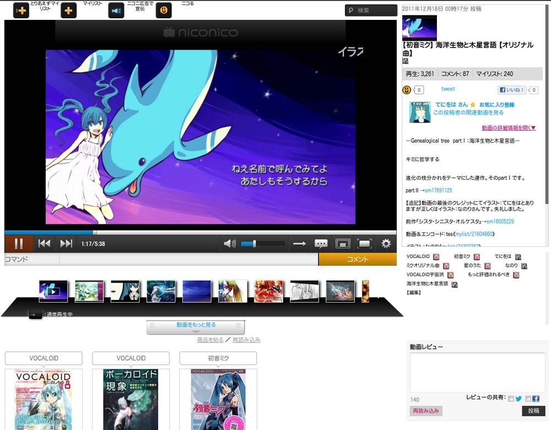Screen dimensions: 551x430
Task: Click the 初音ミク tag link
Action: tap(462, 256)
